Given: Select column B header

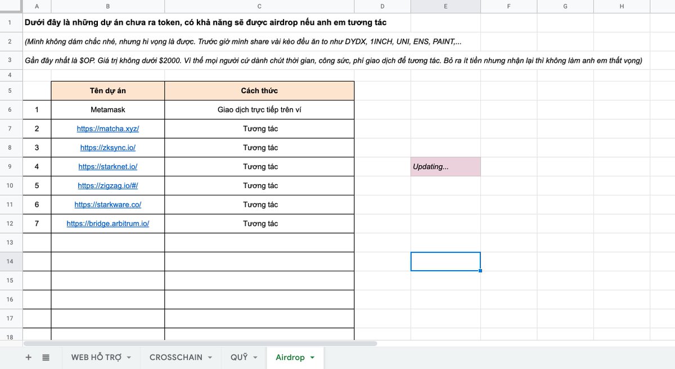Looking at the screenshot, I should click(x=108, y=6).
